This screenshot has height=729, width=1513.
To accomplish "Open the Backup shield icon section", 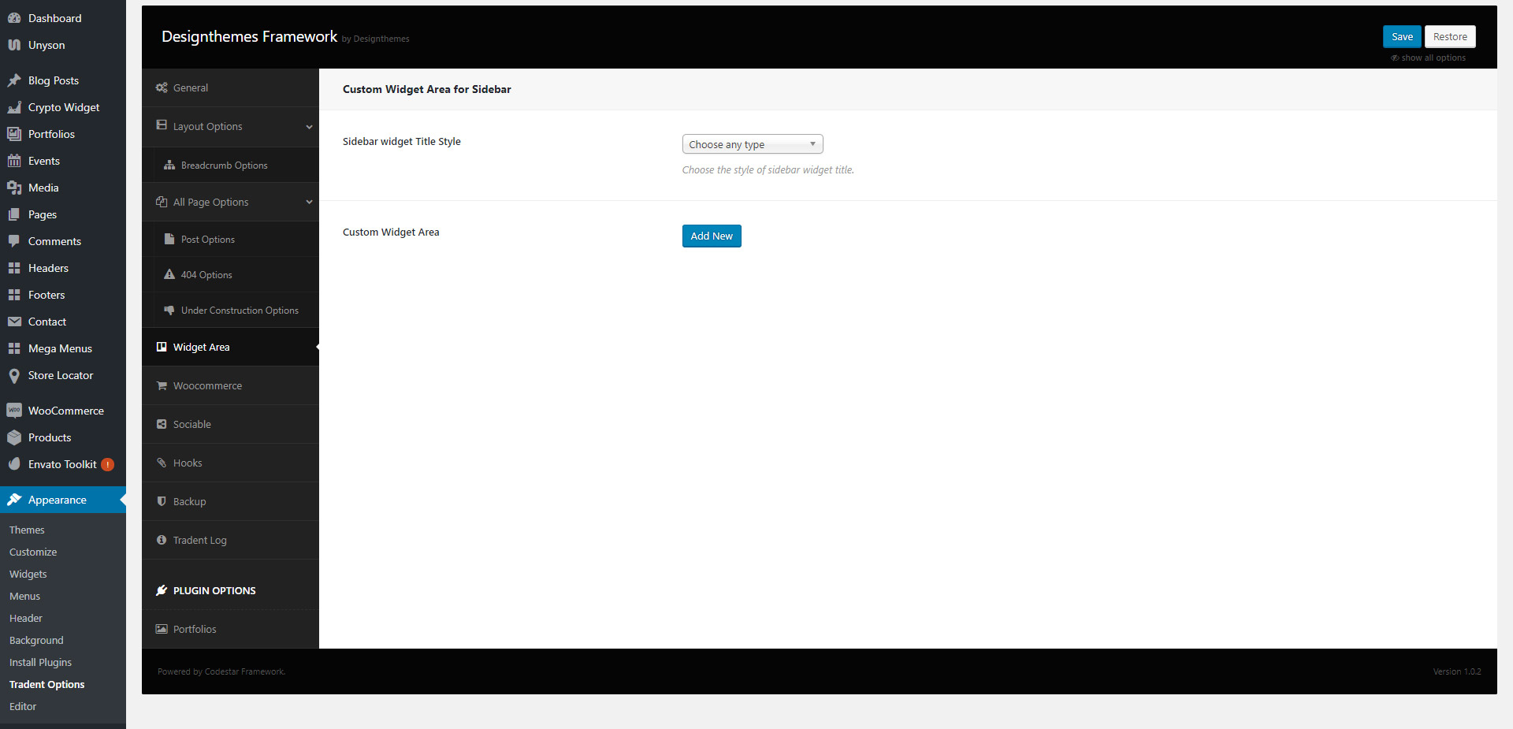I will tap(162, 501).
